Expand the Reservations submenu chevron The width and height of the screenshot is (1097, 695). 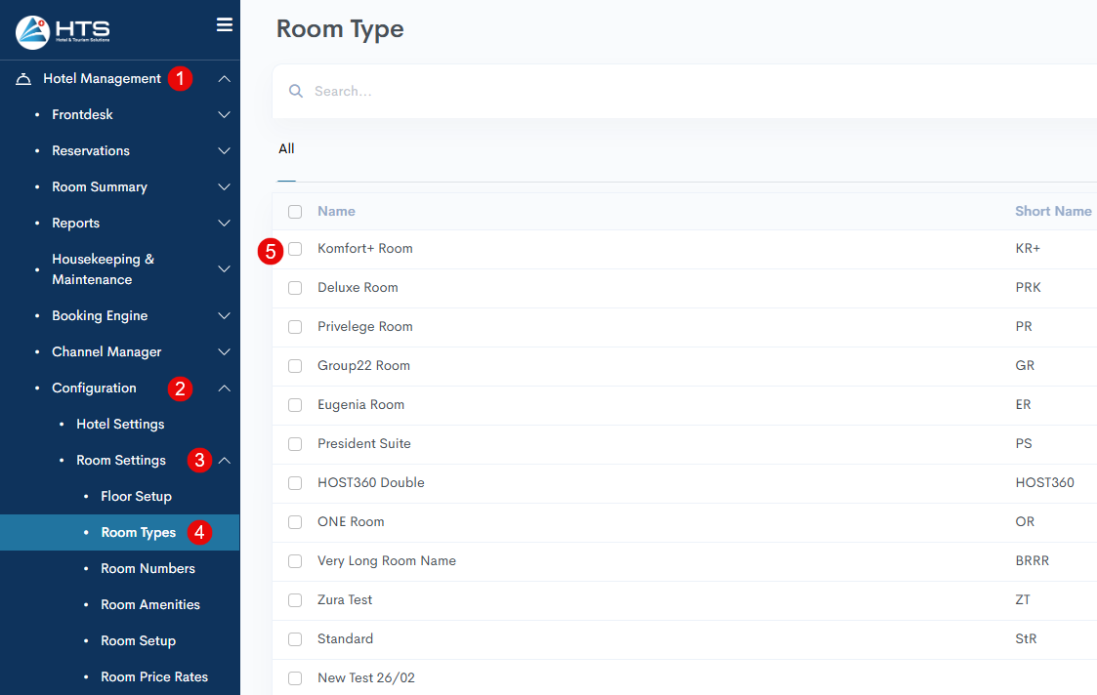point(224,151)
